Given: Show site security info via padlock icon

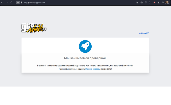Looking at the screenshot, I should pos(21,2).
